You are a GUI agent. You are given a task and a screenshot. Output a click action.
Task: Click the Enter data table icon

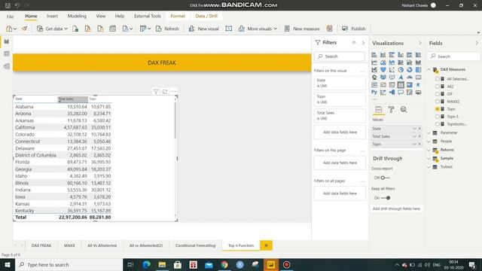point(112,29)
